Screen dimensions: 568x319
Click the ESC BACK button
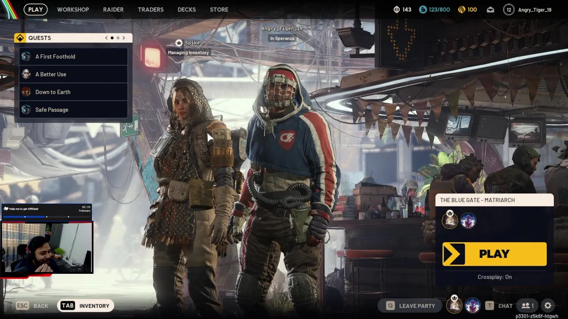pyautogui.click(x=32, y=306)
